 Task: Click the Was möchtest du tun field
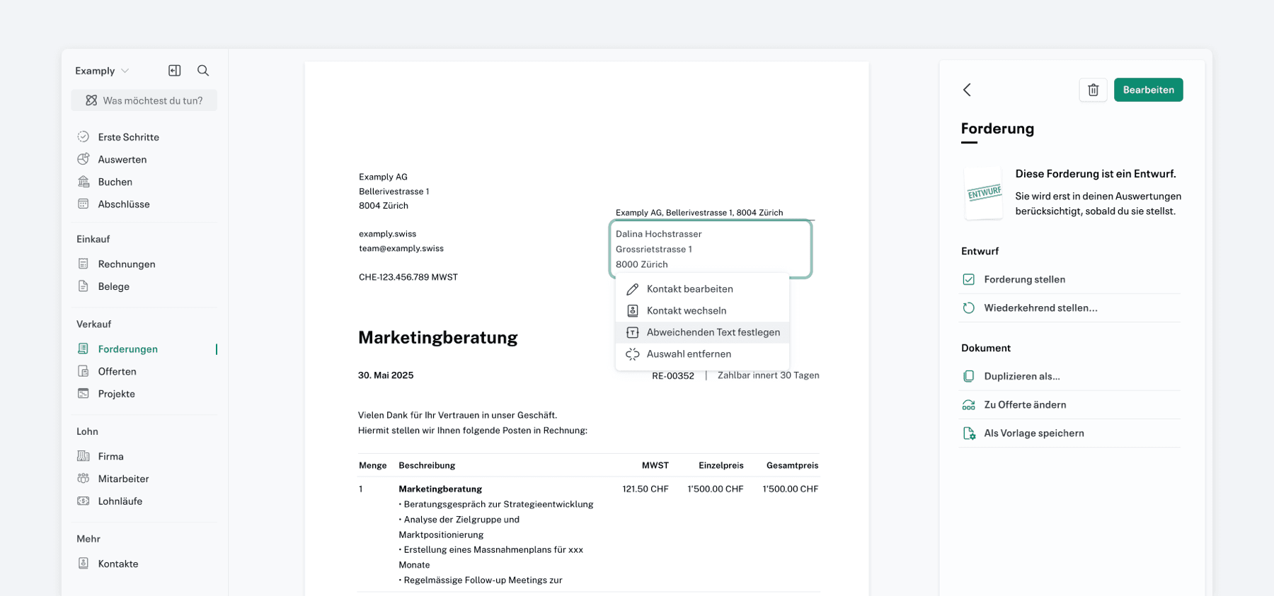coord(144,100)
